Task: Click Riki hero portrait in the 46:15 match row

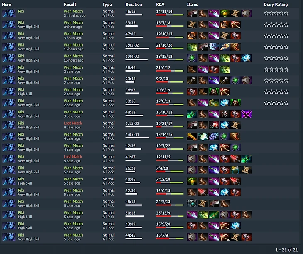Action: coord(9,13)
